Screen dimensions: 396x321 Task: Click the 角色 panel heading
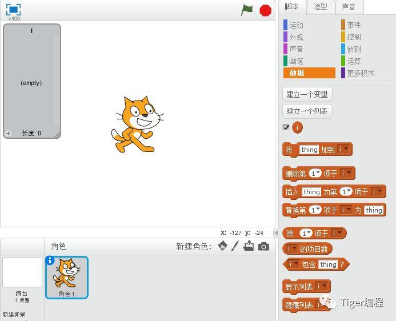(x=59, y=246)
